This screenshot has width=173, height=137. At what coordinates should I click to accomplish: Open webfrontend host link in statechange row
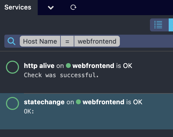[103, 102]
